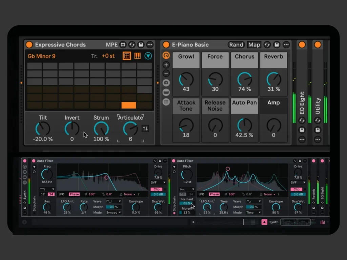Screen dimensions: 347x260
Task: Open Utility device more options
Action: (x=318, y=139)
